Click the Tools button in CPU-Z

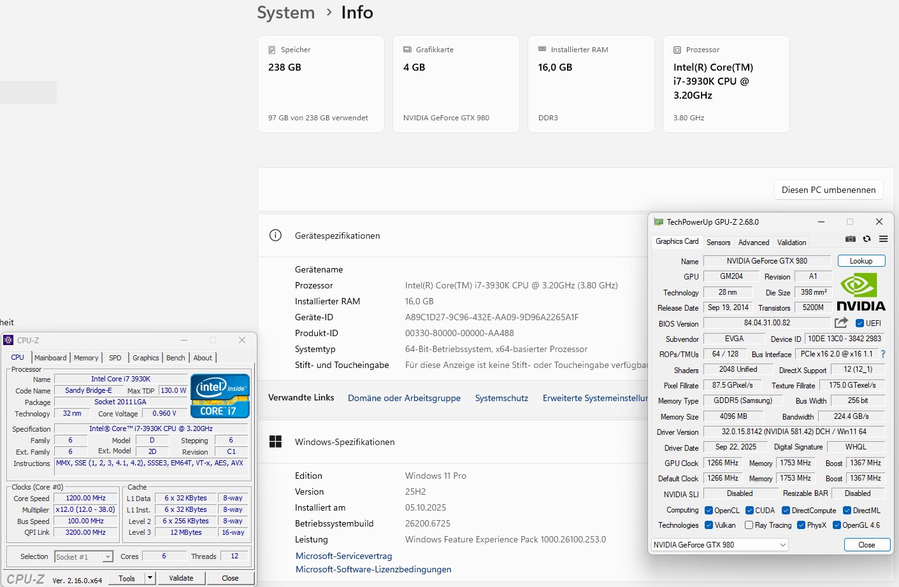tap(127, 578)
